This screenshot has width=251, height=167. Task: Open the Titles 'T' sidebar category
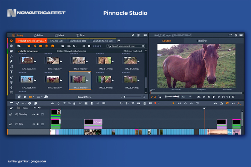pos(12,72)
